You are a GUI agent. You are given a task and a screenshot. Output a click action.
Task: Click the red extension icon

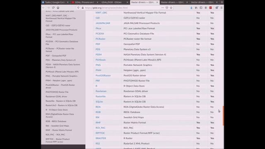point(211,8)
